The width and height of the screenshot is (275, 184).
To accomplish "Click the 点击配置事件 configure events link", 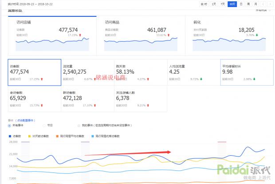I will 25,121.
